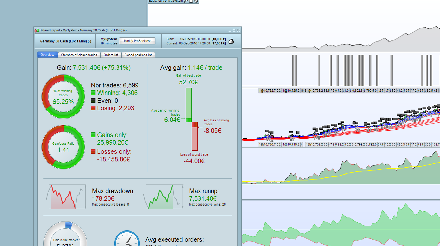Switch to the Overview tab
The width and height of the screenshot is (440, 246).
pos(47,55)
